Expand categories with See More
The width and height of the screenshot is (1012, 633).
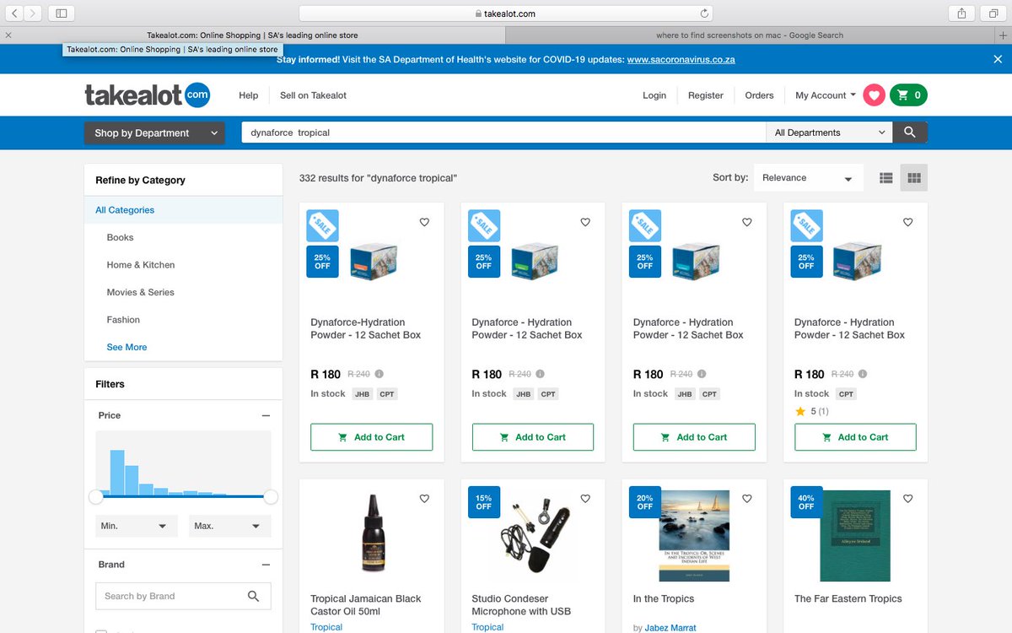coord(126,347)
